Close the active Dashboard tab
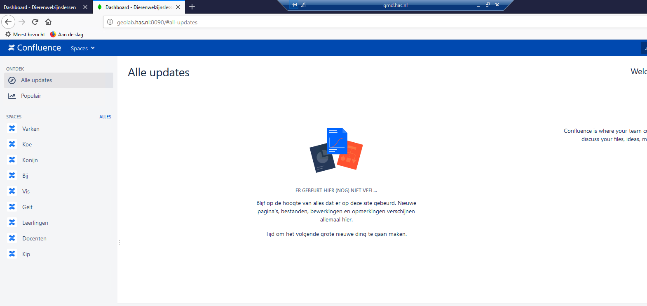Image resolution: width=647 pixels, height=306 pixels. 178,7
